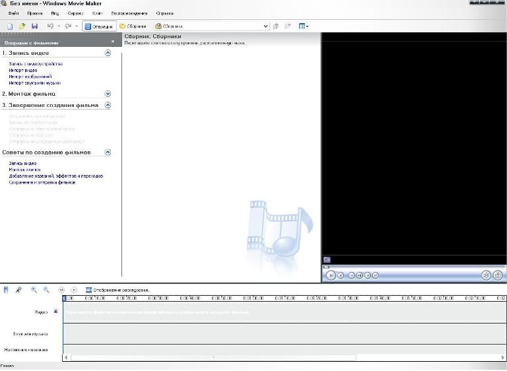Click the Split Clip icon in monitor
This screenshot has width=507, height=371.
point(487,275)
